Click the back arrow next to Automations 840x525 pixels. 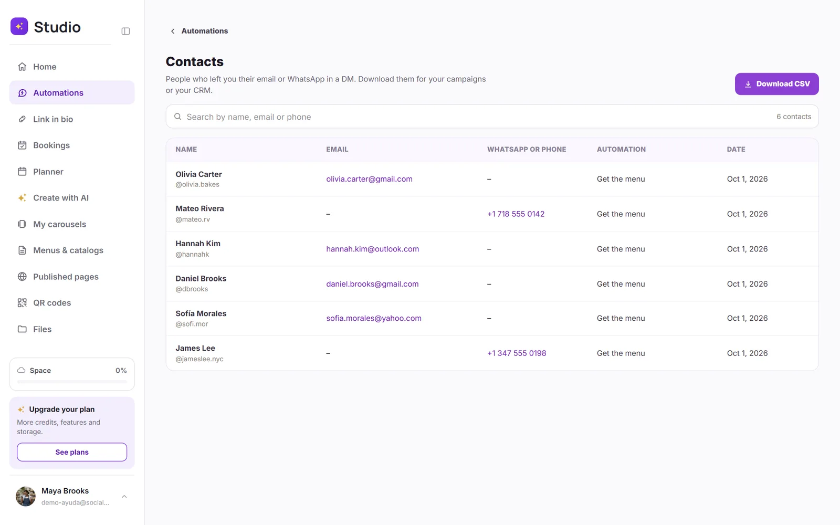click(x=173, y=31)
